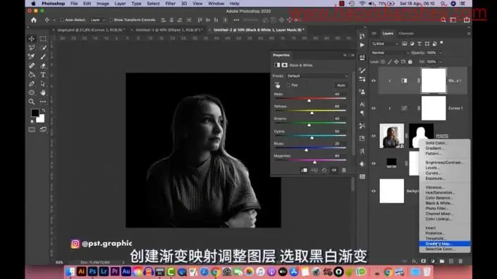Choose Solid Color from adjustment menu
This screenshot has height=279, width=497.
[x=444, y=143]
